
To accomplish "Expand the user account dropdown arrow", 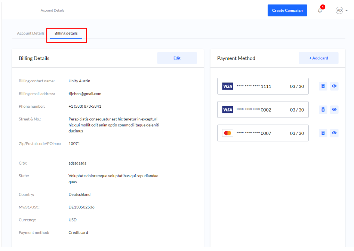I will (347, 10).
